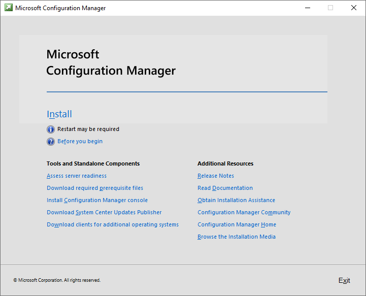
Task: Select Download required prerequisite files
Action: (95, 188)
